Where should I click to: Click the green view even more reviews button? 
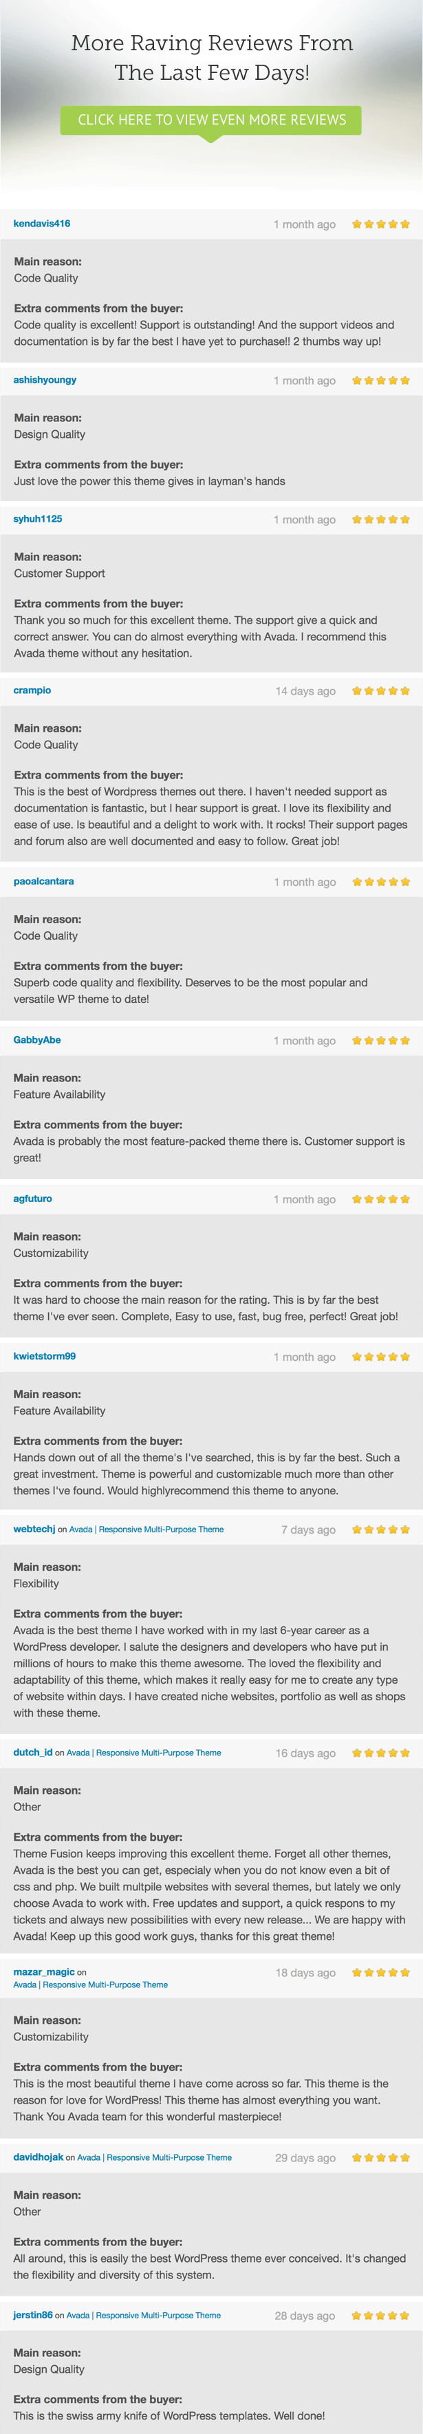(x=212, y=120)
